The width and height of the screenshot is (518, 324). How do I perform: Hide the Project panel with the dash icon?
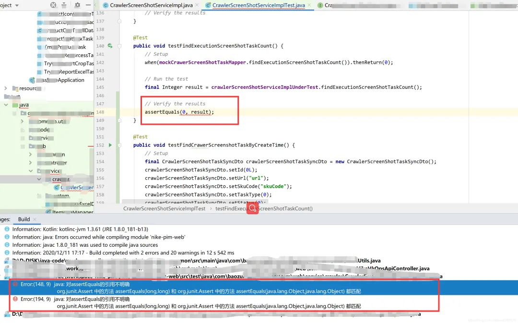click(x=88, y=5)
